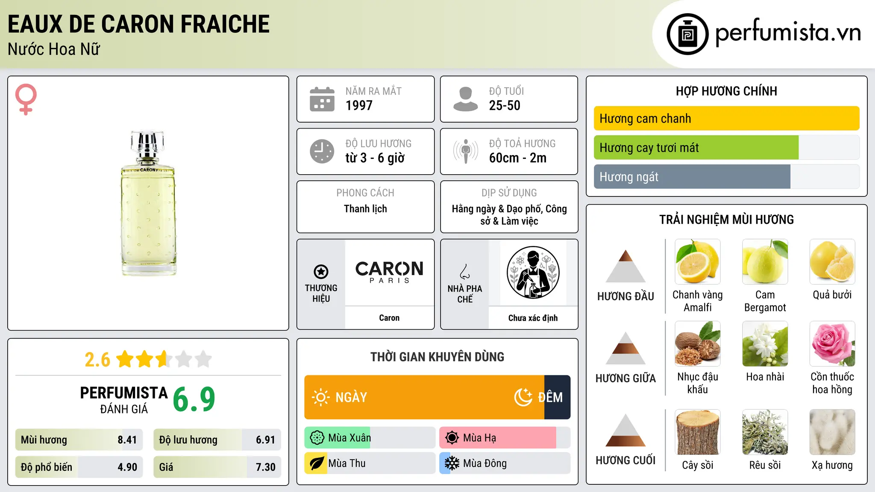Click the Cây sồi oak stump image
The image size is (875, 492).
coord(698,432)
